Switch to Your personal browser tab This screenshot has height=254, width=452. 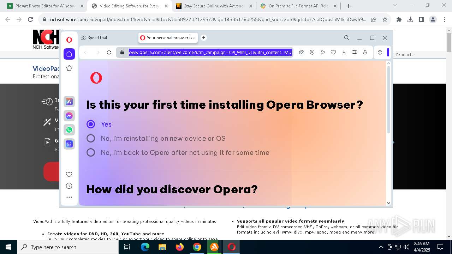point(168,38)
